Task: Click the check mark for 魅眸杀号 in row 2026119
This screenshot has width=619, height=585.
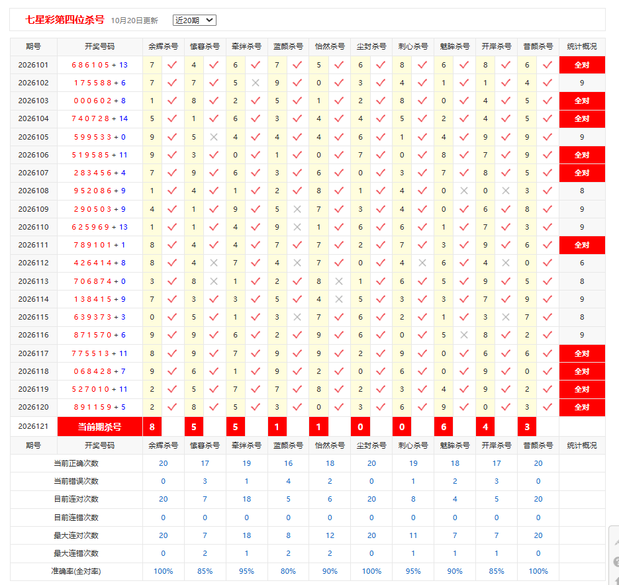Action: (464, 389)
